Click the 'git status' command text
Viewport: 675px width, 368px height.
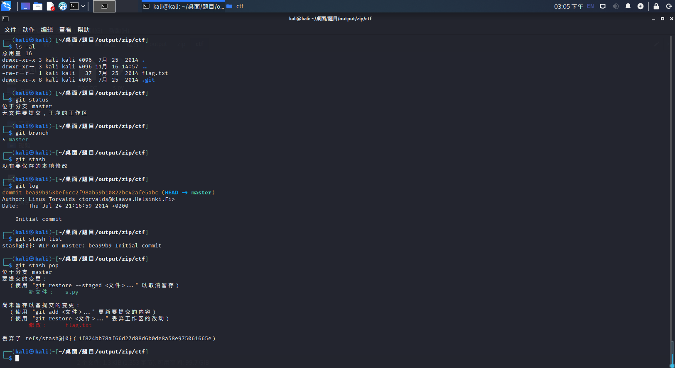pyautogui.click(x=32, y=100)
